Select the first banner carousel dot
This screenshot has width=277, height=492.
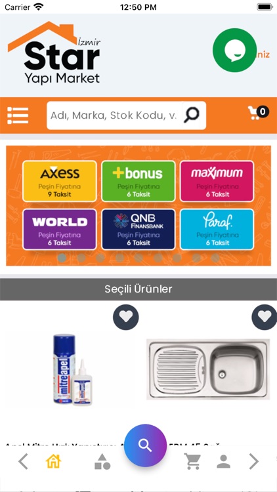click(x=62, y=258)
